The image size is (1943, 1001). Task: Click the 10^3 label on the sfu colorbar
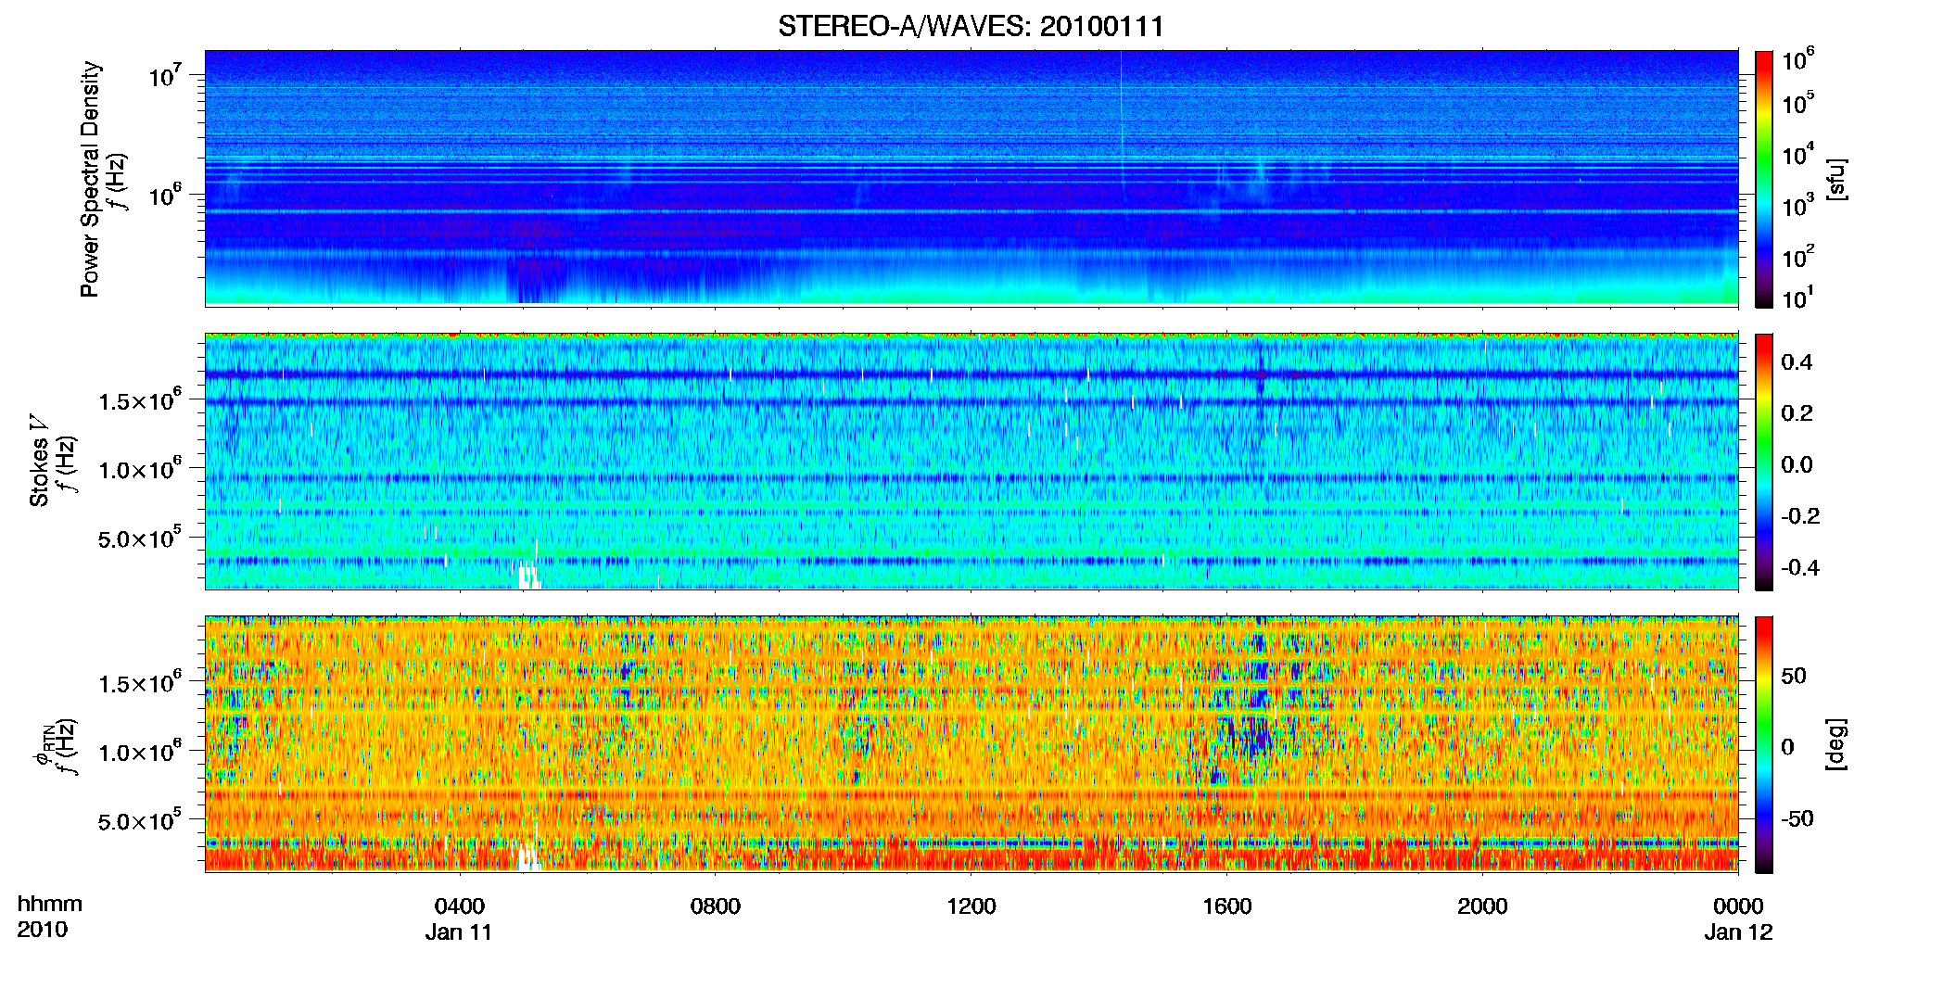click(x=1798, y=205)
